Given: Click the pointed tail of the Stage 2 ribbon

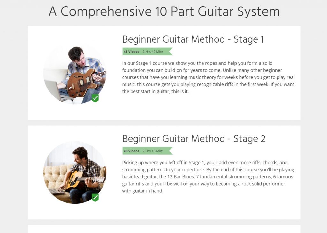Looking at the screenshot, I should 171,151.
